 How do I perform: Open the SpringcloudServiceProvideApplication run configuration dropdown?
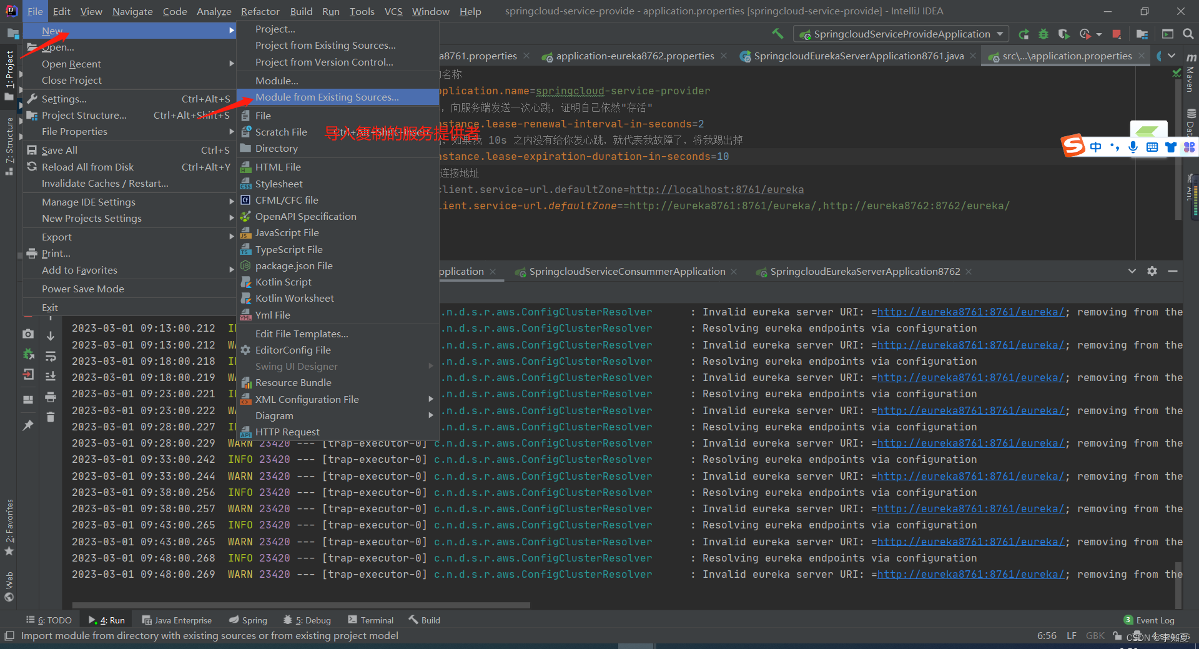[902, 34]
